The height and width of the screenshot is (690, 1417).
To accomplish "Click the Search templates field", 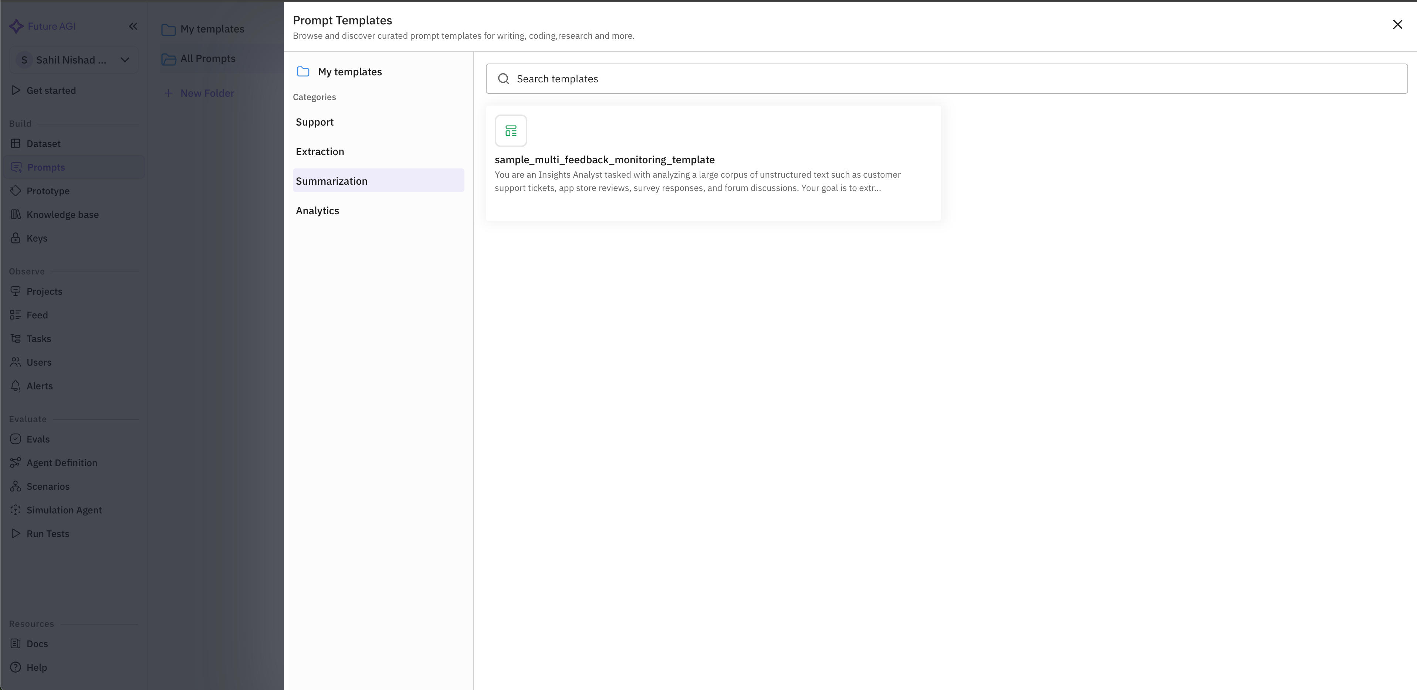I will (x=946, y=79).
